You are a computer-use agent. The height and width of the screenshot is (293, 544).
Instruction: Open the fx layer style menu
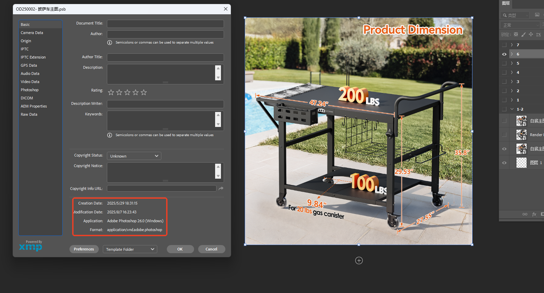pos(534,214)
